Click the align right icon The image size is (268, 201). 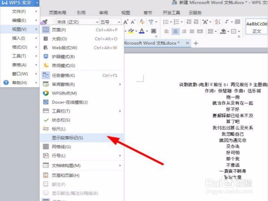(184, 31)
